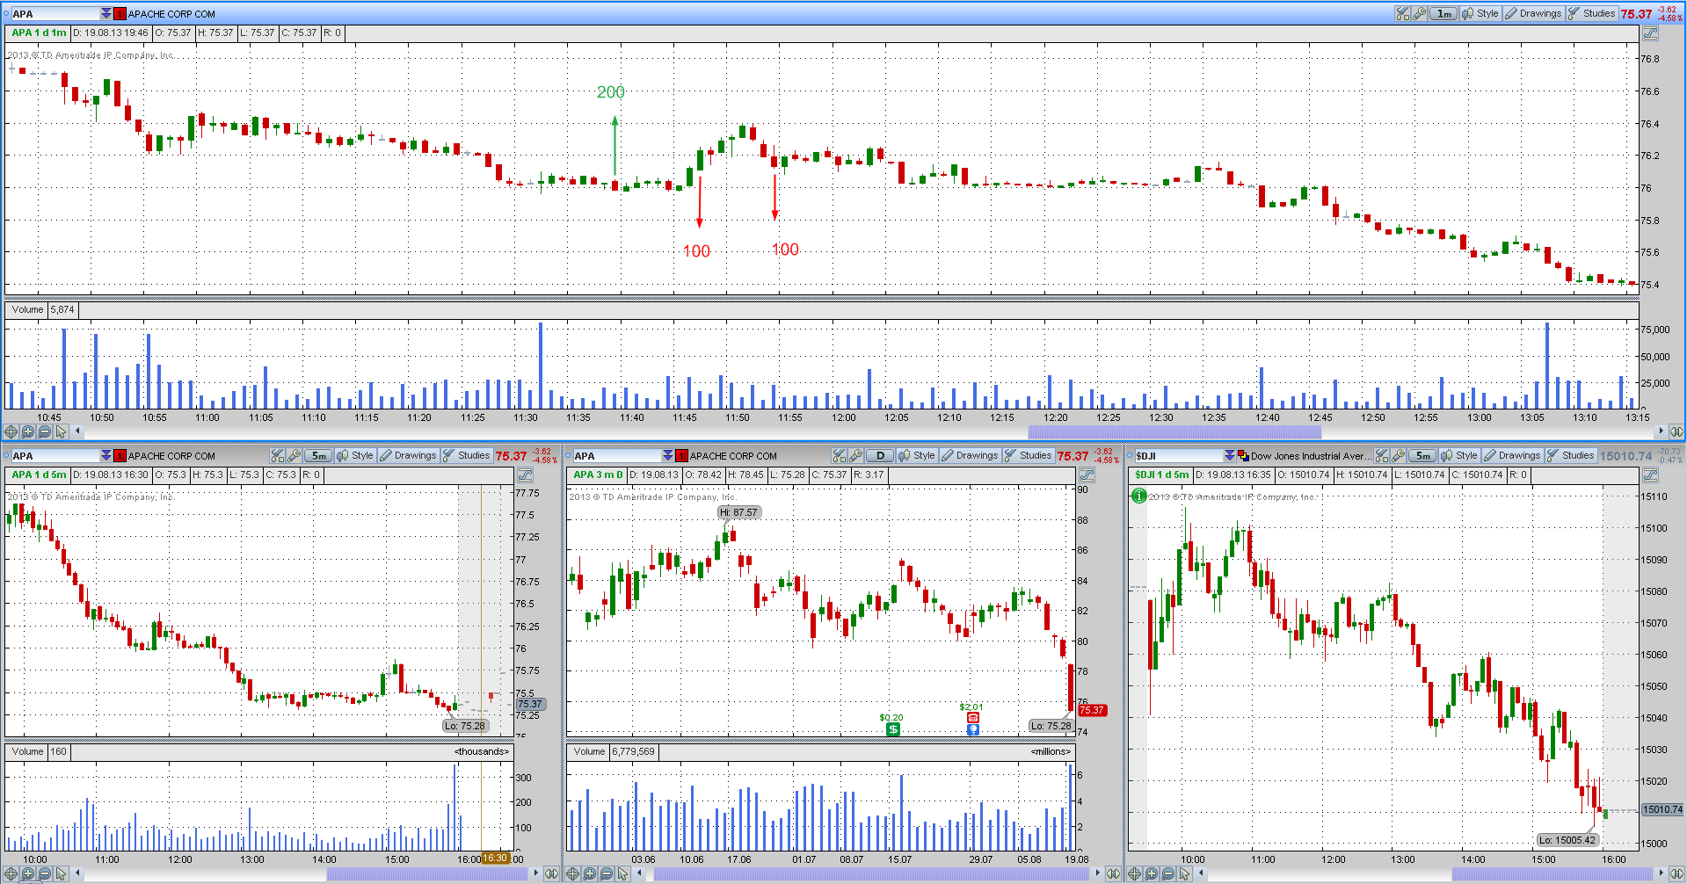
Task: Edit the APA symbol field on the top chart
Action: point(56,13)
